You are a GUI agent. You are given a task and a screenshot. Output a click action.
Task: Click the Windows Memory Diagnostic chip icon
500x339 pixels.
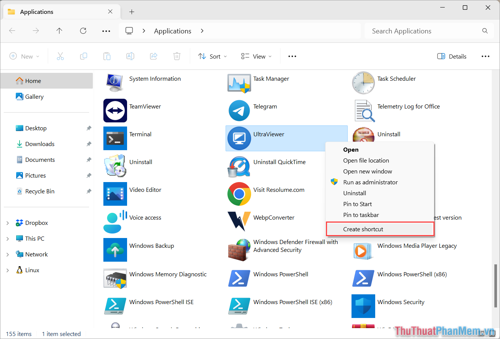(x=115, y=278)
